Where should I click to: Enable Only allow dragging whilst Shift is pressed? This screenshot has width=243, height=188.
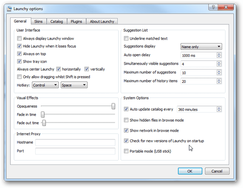(19, 77)
